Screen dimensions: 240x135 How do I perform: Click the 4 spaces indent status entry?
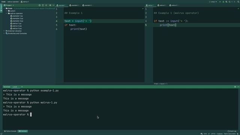click(x=219, y=134)
